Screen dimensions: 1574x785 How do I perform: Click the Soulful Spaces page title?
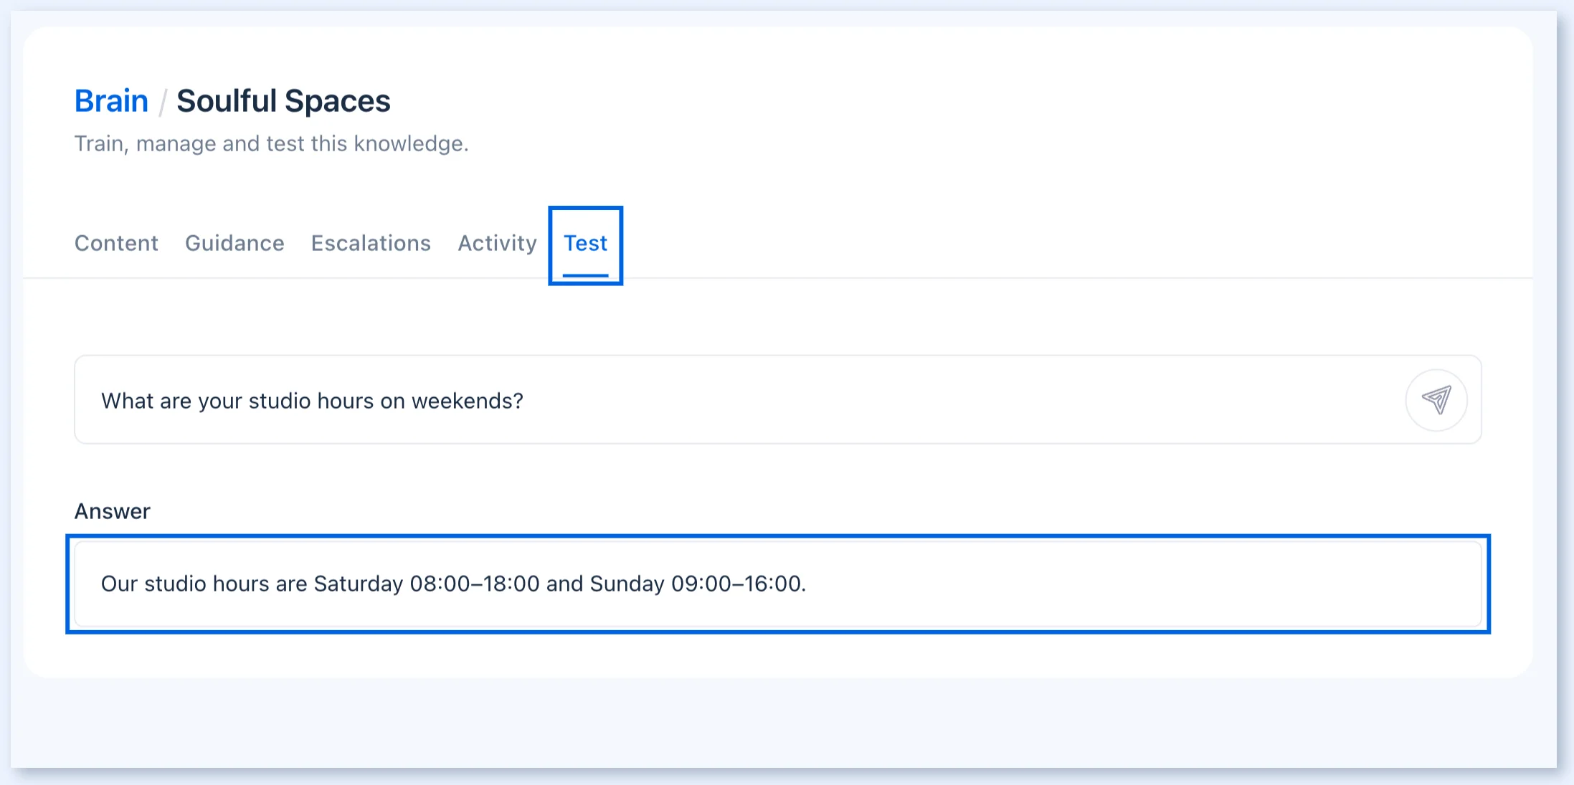coord(283,101)
